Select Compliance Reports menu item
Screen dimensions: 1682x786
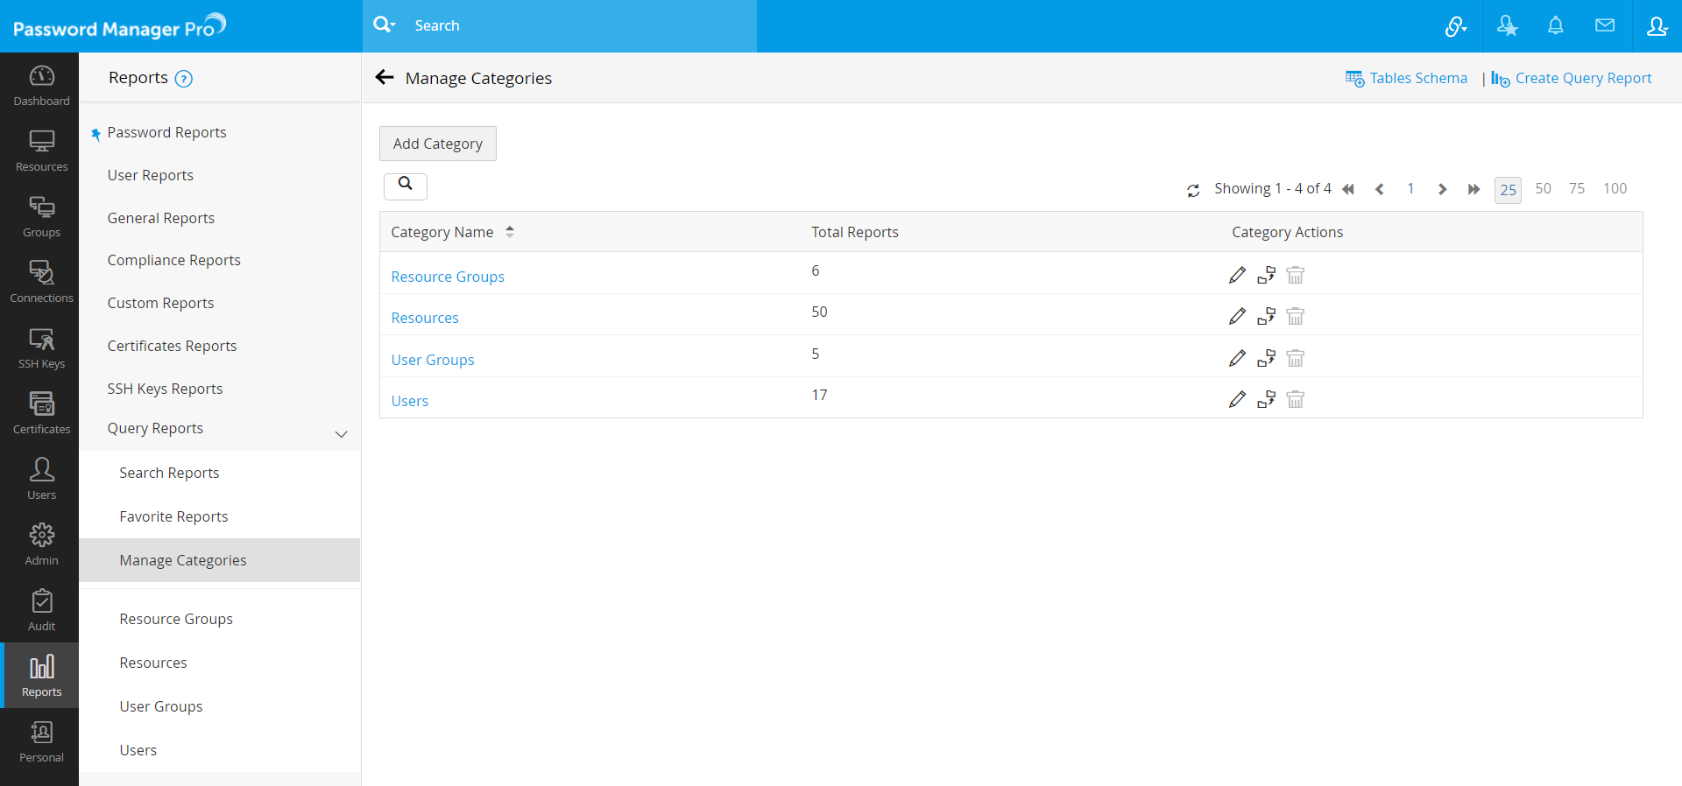coord(173,260)
